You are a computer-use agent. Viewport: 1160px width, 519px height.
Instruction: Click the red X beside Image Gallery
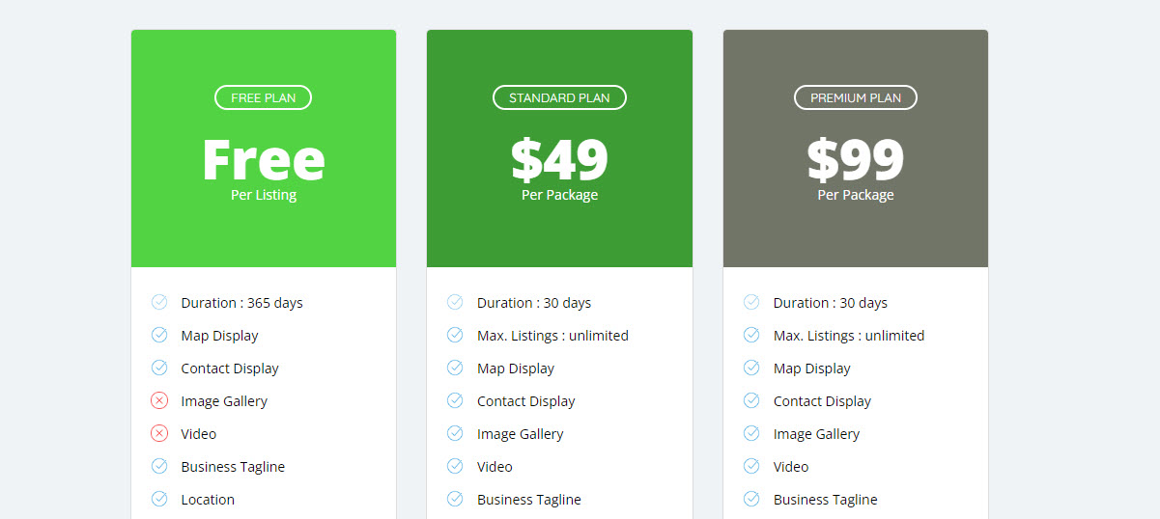[x=159, y=400]
